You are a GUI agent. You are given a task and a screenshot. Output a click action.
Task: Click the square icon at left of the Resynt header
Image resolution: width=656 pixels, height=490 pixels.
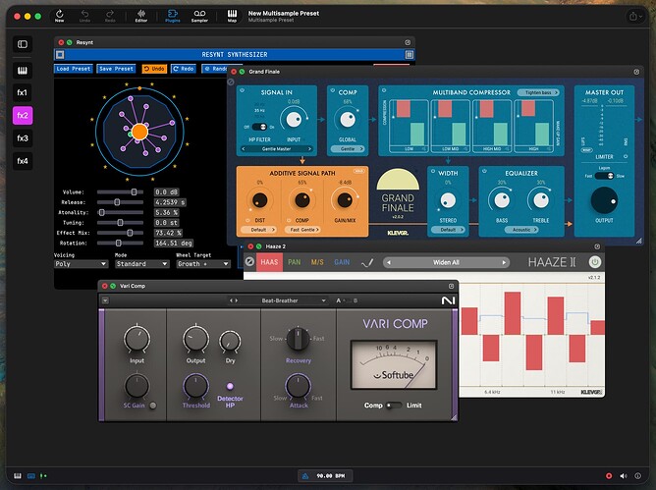click(x=60, y=54)
